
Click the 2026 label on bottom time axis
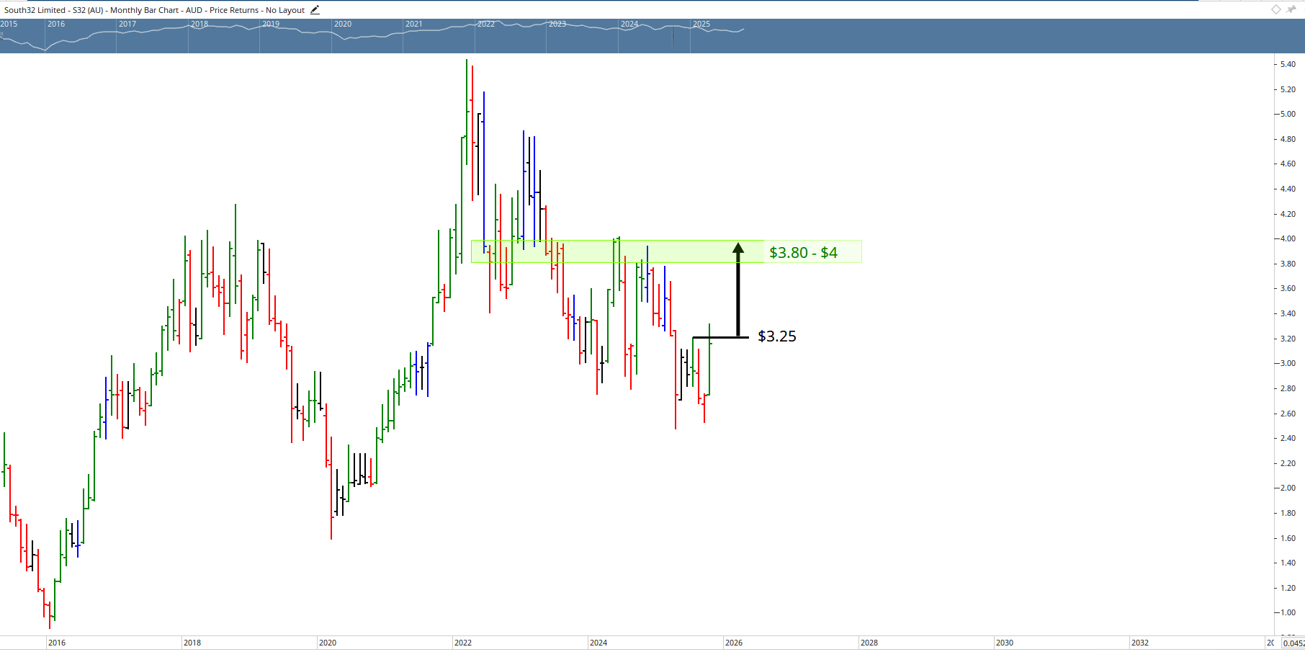(734, 643)
